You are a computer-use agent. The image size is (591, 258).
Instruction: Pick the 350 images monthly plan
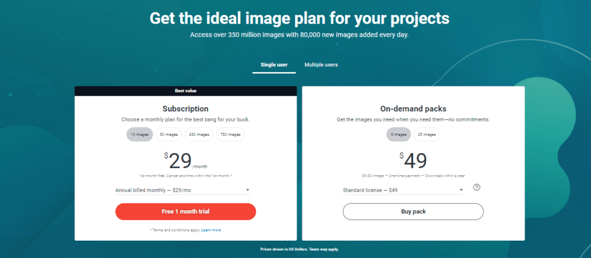[199, 134]
